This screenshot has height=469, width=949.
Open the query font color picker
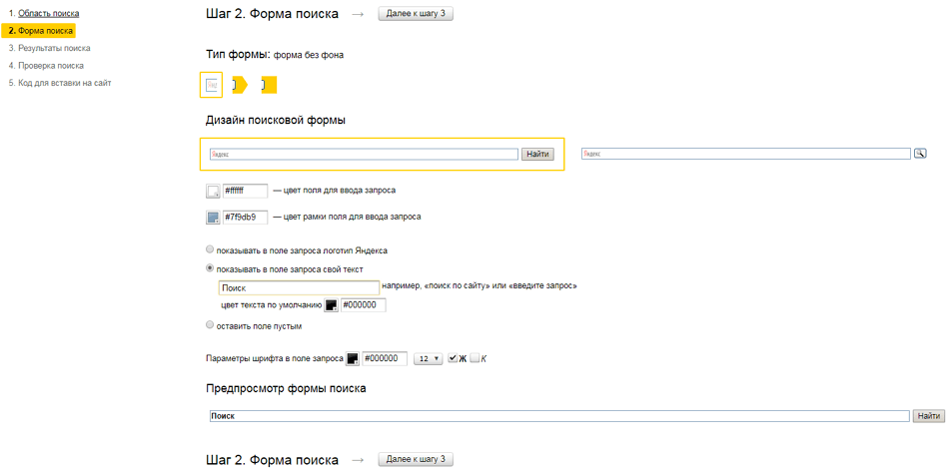click(x=353, y=359)
